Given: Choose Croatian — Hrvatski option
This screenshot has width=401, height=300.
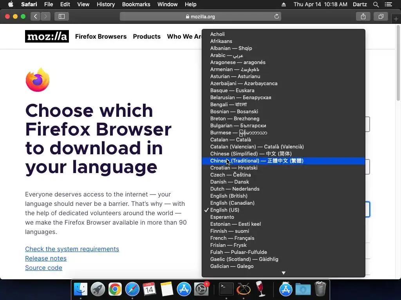Looking at the screenshot, I should point(284,168).
